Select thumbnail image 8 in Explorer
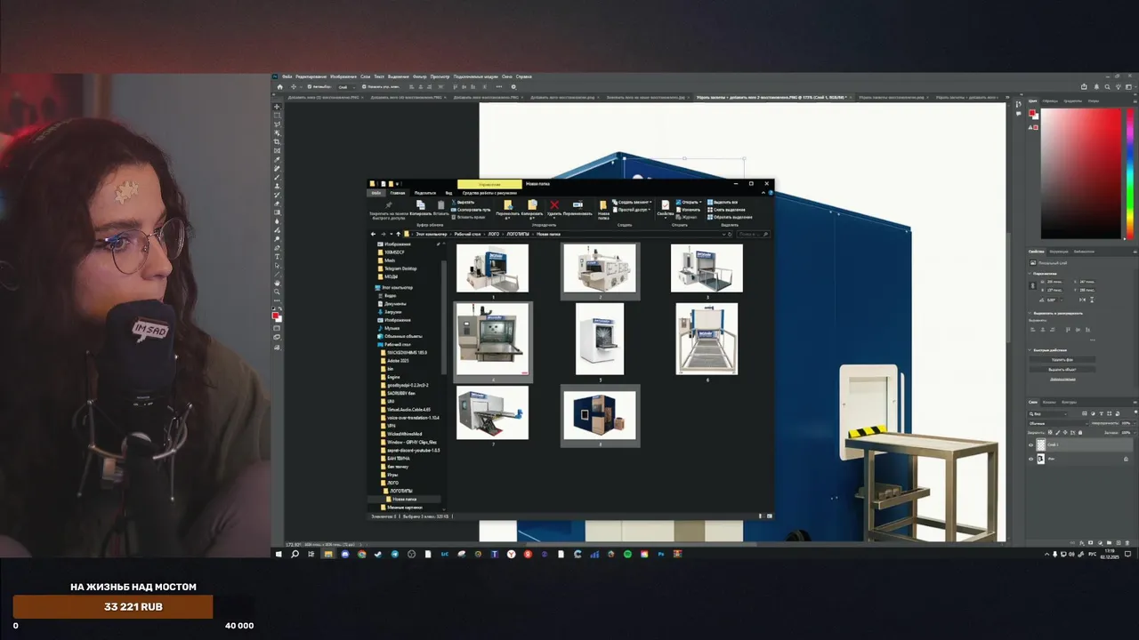The width and height of the screenshot is (1139, 640). (x=600, y=415)
